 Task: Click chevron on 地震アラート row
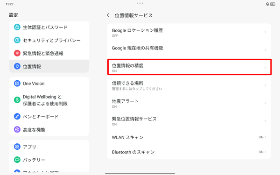[266, 103]
